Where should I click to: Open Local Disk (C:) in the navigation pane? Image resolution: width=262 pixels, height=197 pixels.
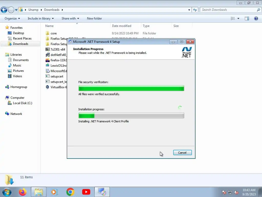coord(23,103)
